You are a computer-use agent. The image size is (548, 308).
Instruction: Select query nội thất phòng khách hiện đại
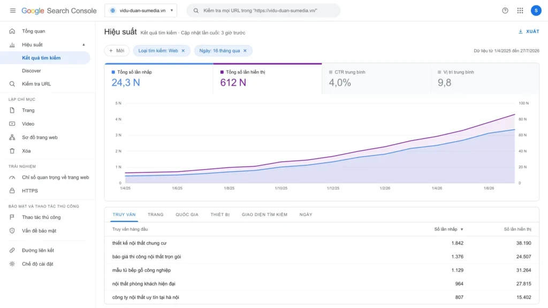click(x=143, y=284)
